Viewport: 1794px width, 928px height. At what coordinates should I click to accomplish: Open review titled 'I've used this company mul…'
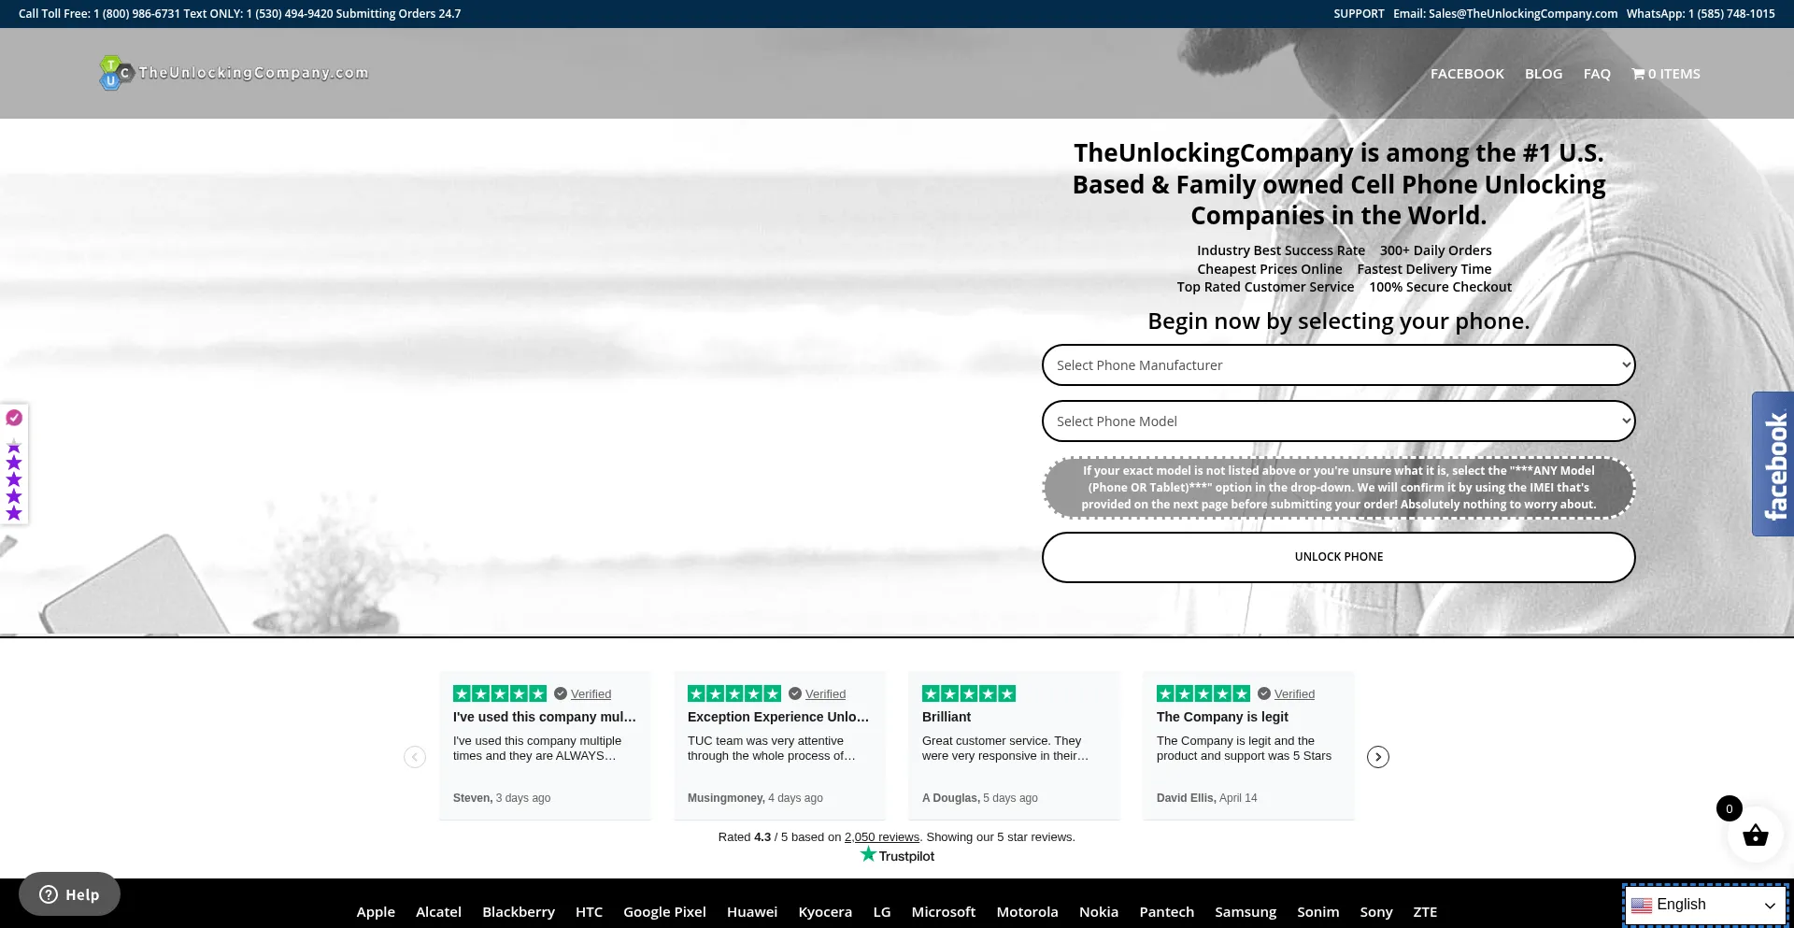[x=545, y=717]
